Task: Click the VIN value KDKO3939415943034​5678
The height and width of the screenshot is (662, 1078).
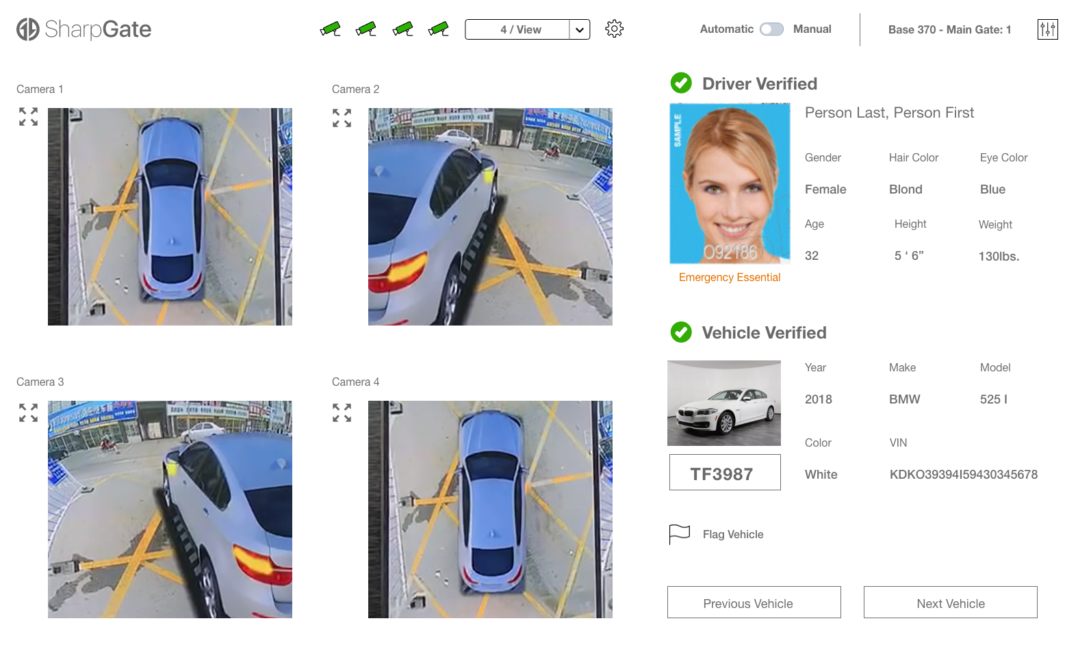Action: click(964, 475)
